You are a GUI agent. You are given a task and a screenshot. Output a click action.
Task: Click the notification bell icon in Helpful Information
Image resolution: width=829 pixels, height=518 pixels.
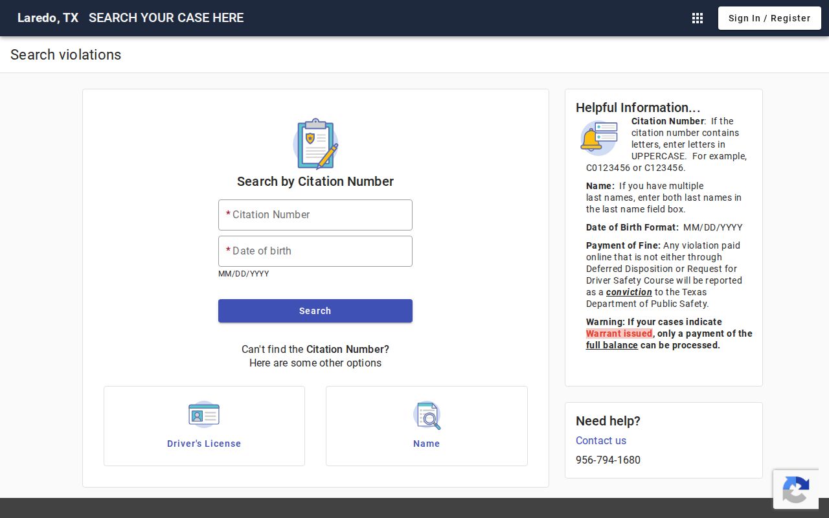pyautogui.click(x=598, y=138)
